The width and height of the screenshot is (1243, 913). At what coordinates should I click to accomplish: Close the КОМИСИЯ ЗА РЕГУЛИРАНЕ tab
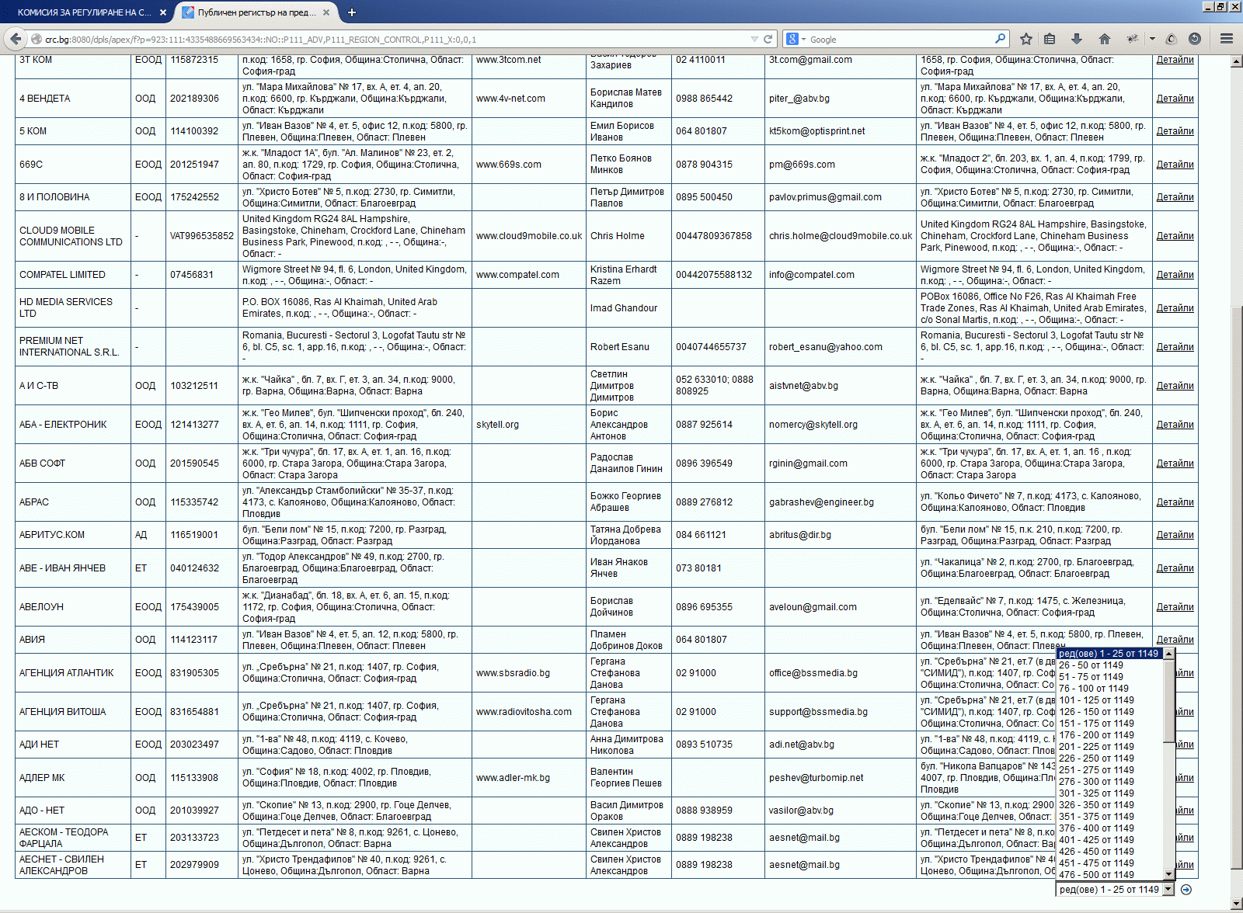click(x=162, y=12)
